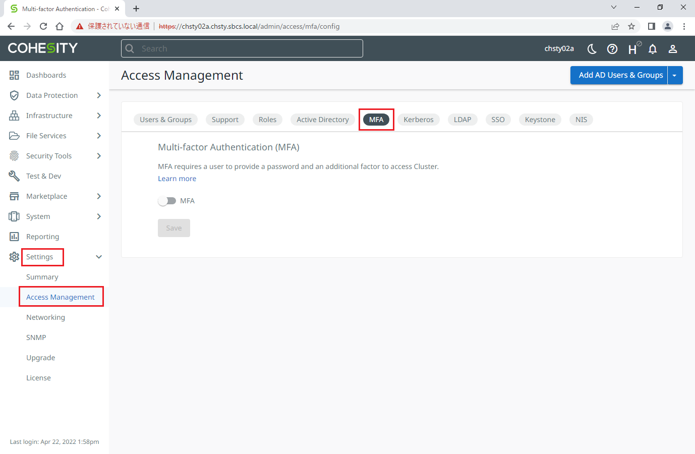Switch to Active Directory tab

323,120
